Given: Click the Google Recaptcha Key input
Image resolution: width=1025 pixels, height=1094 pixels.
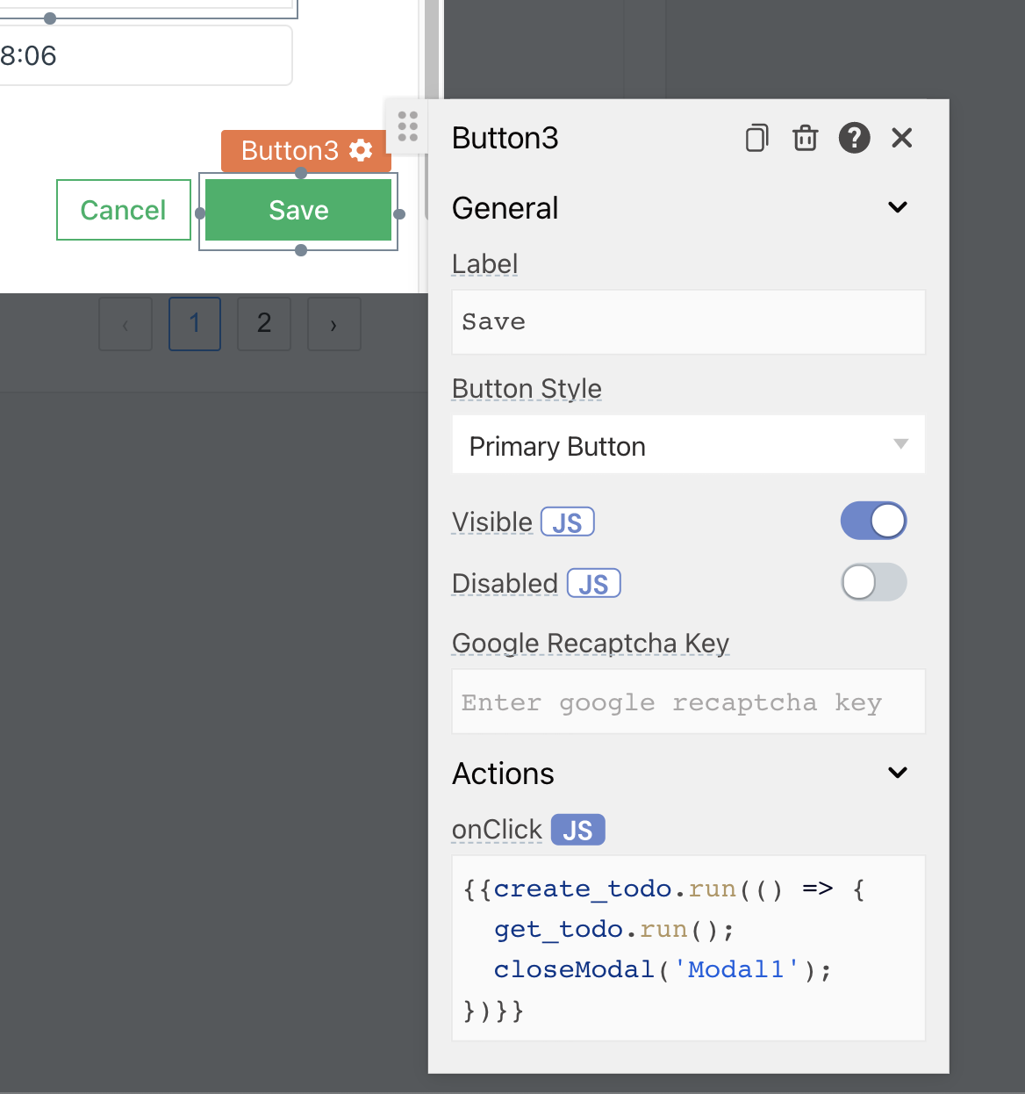Looking at the screenshot, I should (x=688, y=702).
